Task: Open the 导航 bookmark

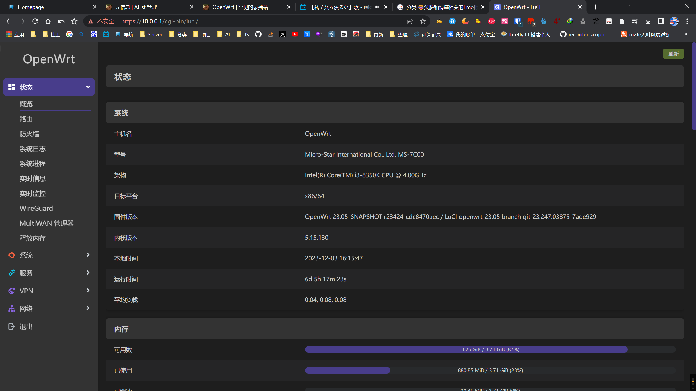Action: 125,34
